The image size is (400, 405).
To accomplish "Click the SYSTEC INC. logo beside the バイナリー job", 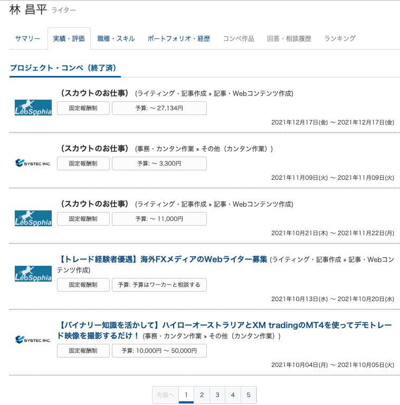I will (33, 340).
